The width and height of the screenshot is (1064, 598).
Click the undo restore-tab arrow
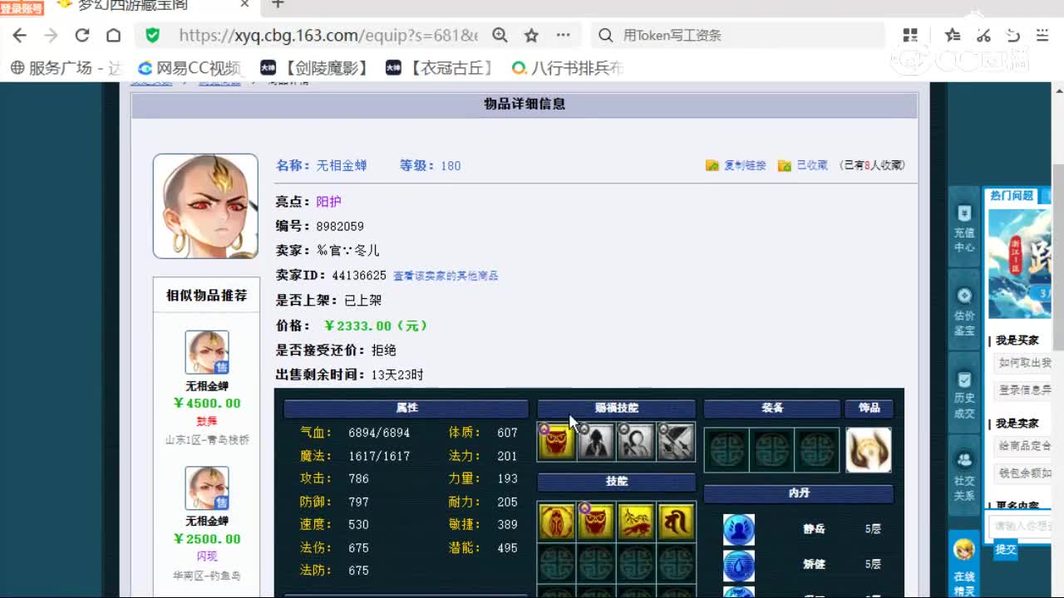coord(1013,35)
